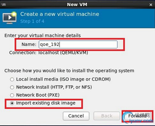Click the "Name:" label
The image size is (155, 126).
29,44
